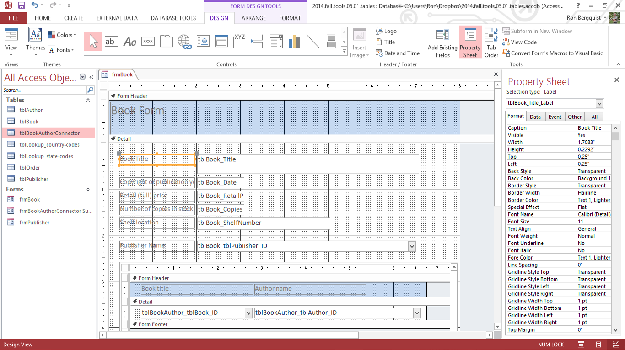Select the Navigation Control tool

point(221,42)
